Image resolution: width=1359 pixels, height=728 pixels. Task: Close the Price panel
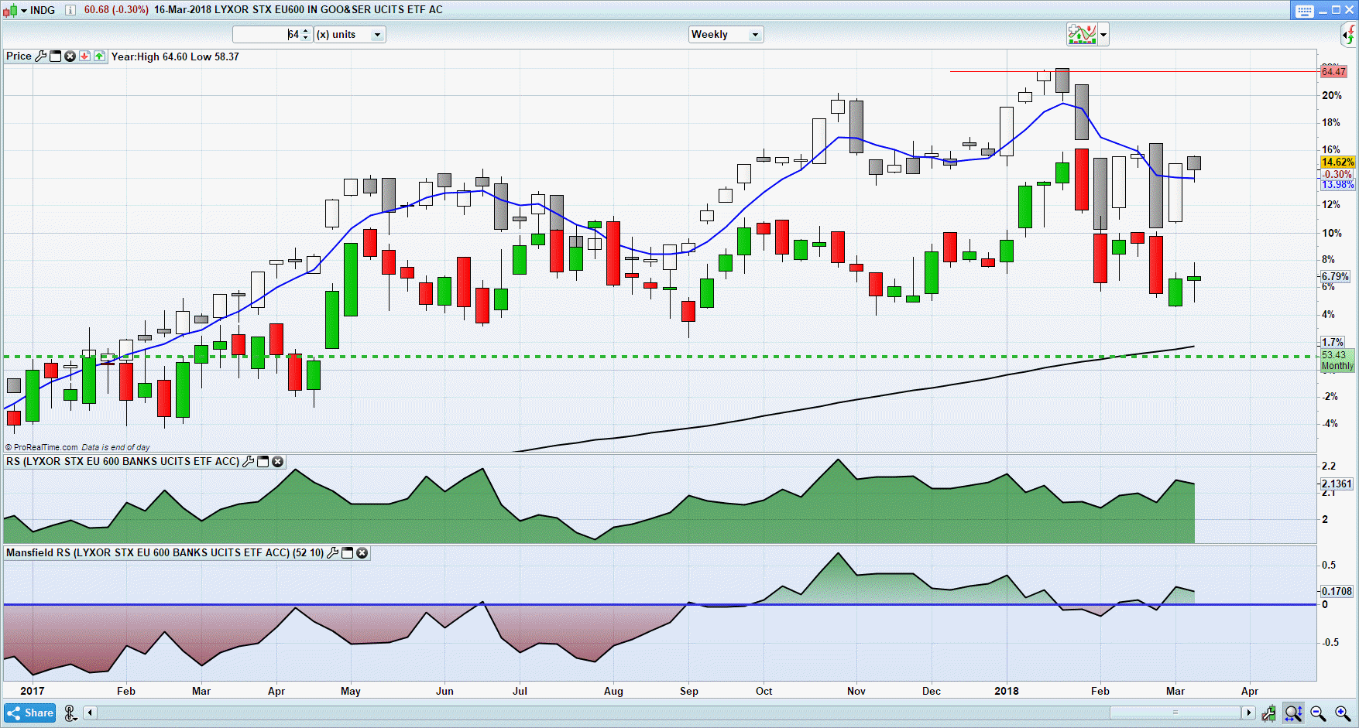(70, 56)
